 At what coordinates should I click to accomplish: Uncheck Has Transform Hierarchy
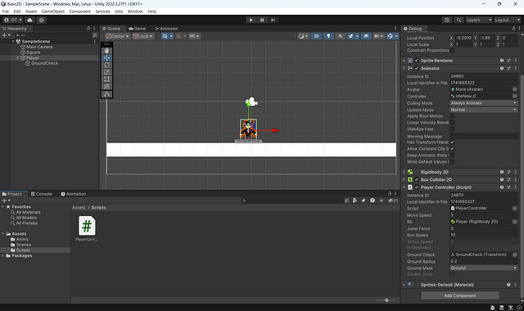pos(452,142)
